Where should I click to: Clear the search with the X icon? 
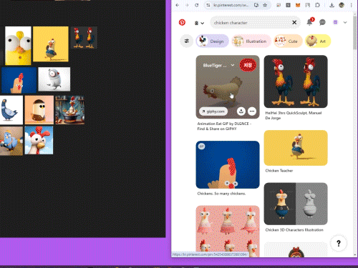[x=294, y=22]
